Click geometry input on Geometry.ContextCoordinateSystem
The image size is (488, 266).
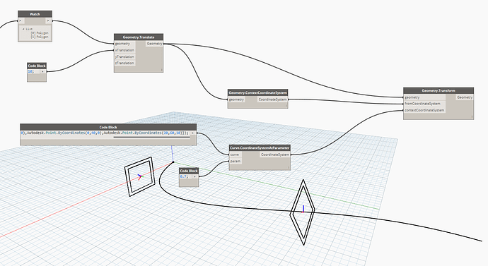tap(236, 99)
